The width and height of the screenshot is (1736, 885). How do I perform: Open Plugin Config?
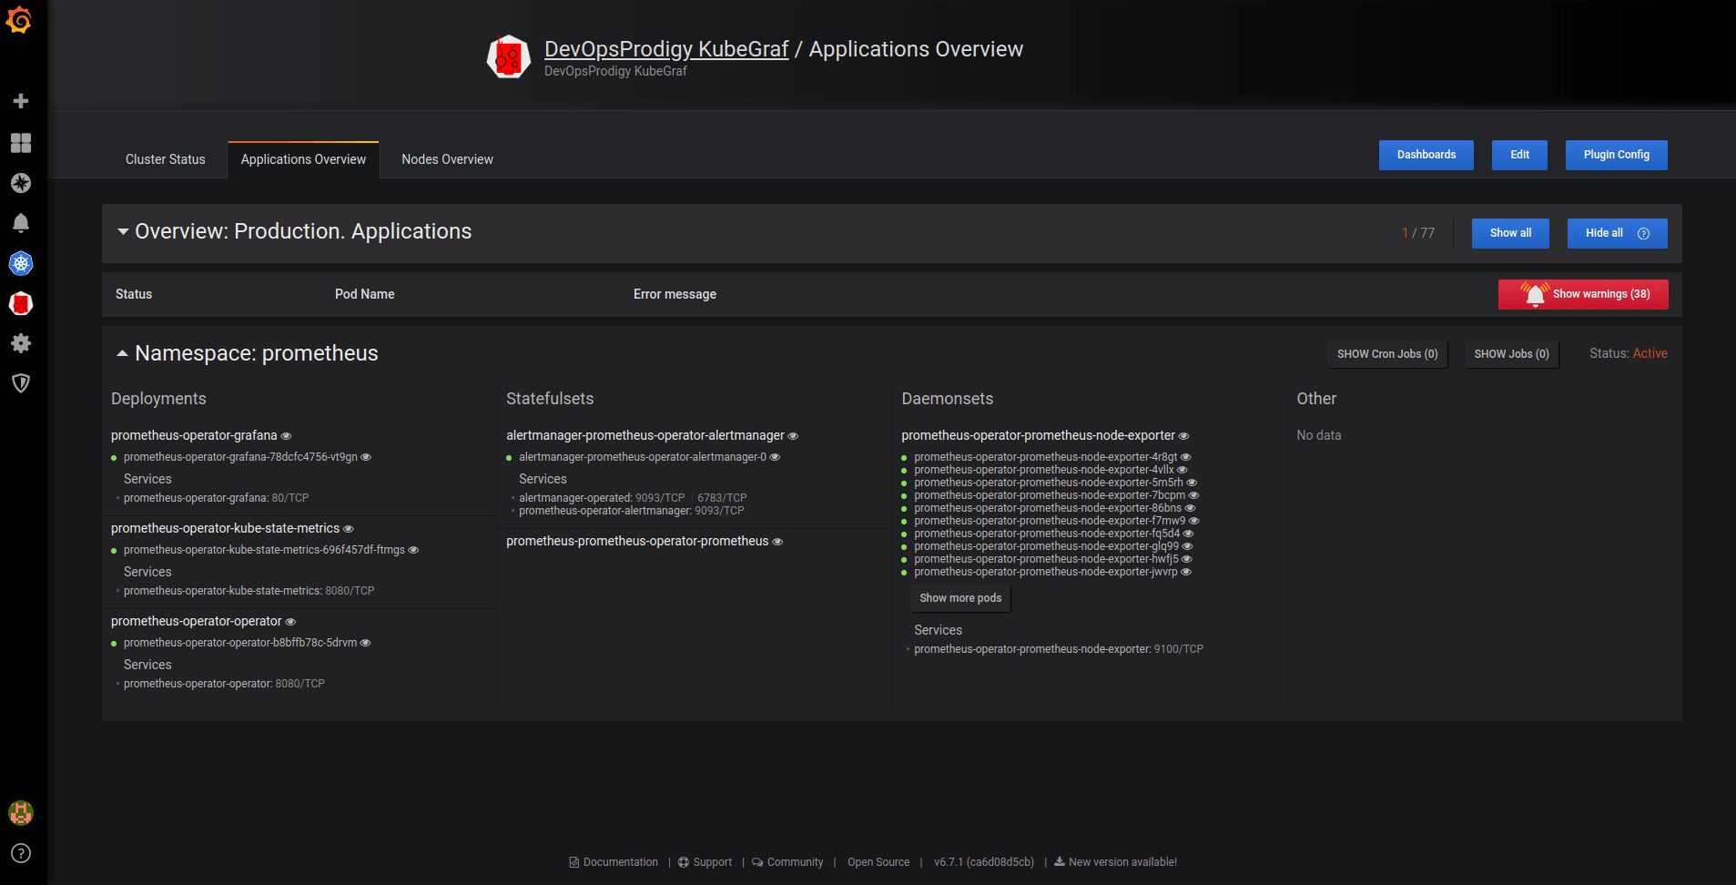tap(1617, 155)
